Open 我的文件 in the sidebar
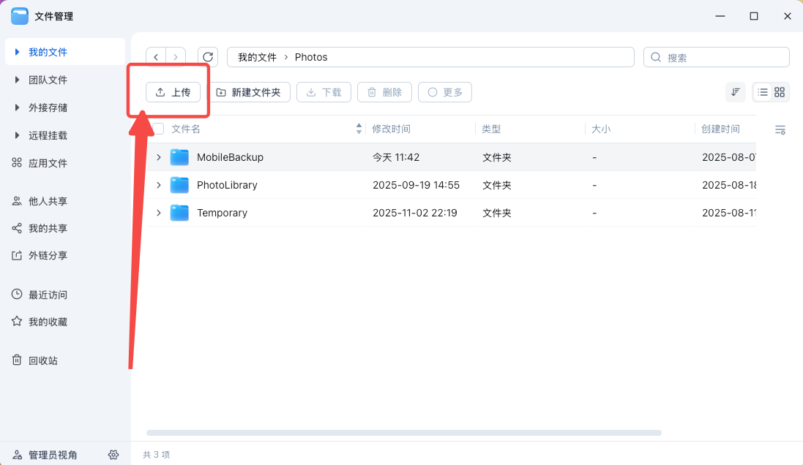The width and height of the screenshot is (803, 465). [65, 52]
